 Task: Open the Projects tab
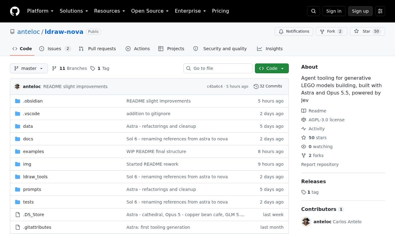pyautogui.click(x=171, y=49)
